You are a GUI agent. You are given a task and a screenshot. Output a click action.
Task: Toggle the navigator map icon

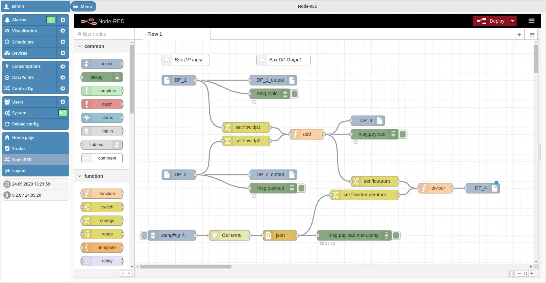(x=512, y=273)
